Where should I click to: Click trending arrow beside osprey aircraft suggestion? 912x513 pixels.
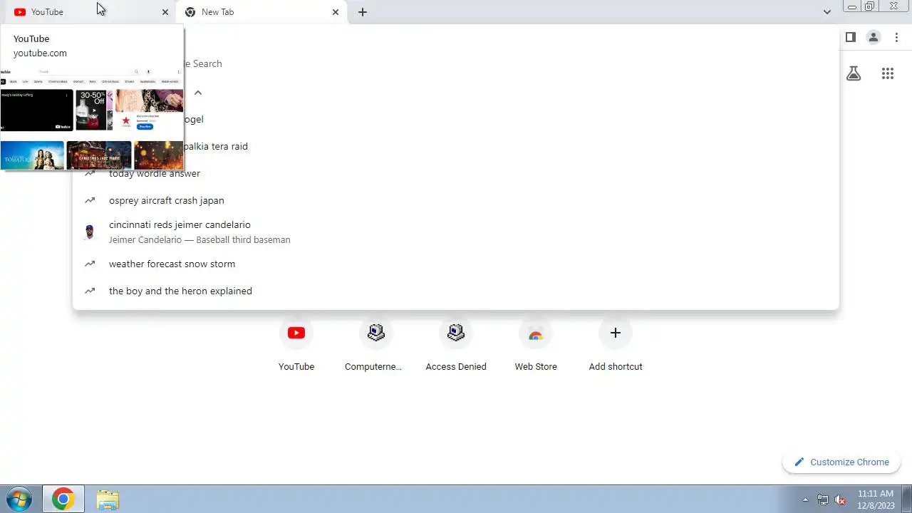point(90,200)
